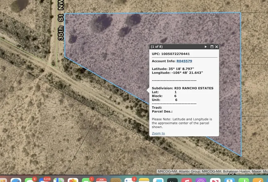Click the Zoom to link
This screenshot has height=182, width=268.
point(158,133)
